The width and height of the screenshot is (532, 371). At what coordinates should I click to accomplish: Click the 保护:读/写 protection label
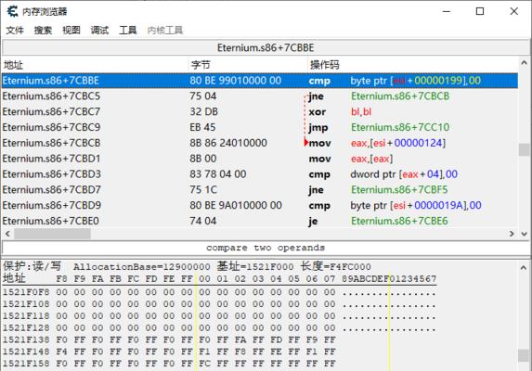point(32,266)
